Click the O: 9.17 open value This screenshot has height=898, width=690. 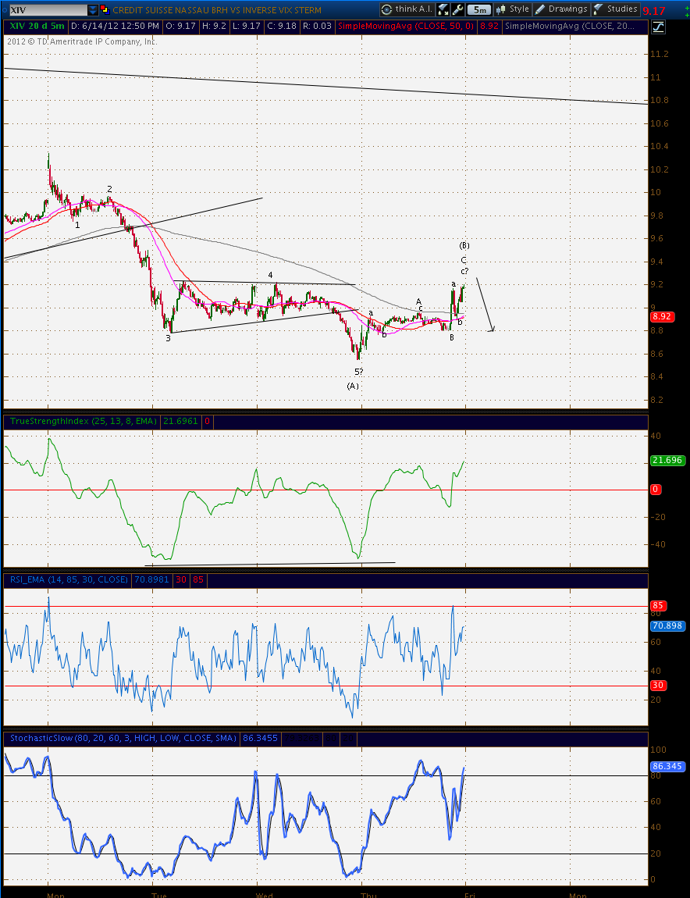(x=180, y=27)
